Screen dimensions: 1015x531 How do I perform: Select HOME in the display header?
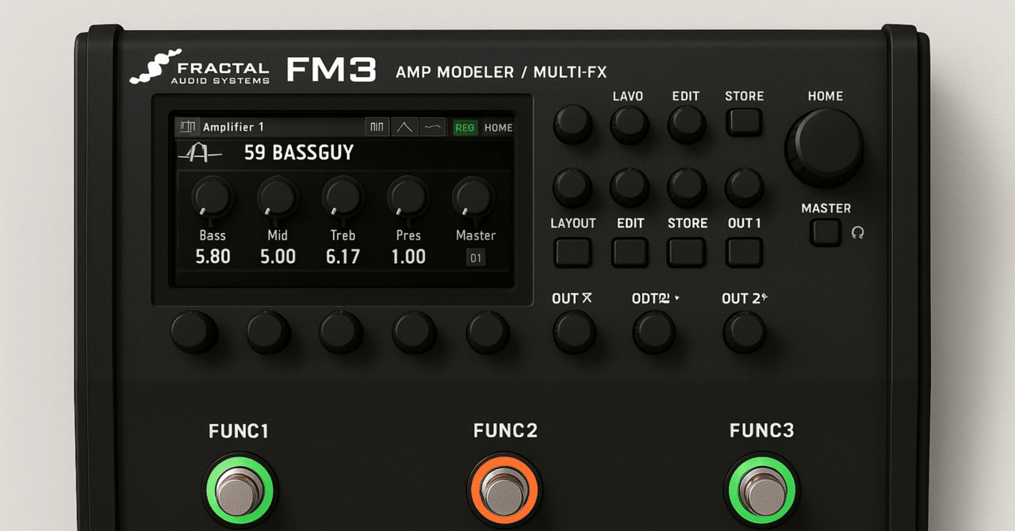pyautogui.click(x=500, y=127)
